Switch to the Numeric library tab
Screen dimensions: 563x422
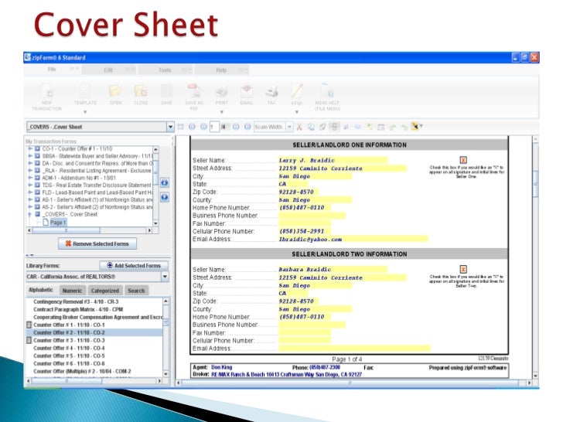[72, 291]
